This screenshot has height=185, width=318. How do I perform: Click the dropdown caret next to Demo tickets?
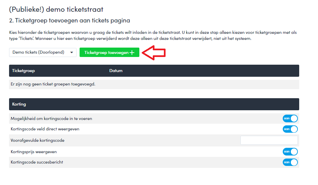tap(72, 53)
